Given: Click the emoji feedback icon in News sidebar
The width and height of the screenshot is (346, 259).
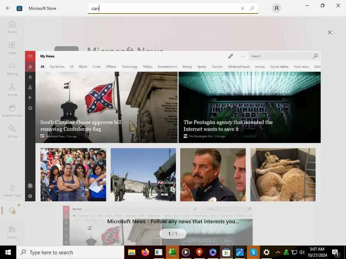Looking at the screenshot, I should coord(30,108).
